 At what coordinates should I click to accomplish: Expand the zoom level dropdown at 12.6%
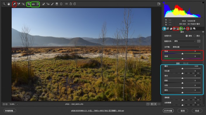[x=18, y=104]
